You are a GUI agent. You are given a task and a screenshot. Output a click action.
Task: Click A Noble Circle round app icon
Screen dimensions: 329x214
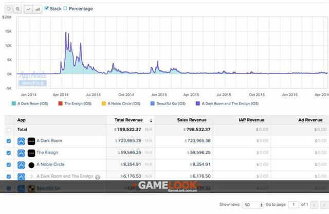pos(31,165)
